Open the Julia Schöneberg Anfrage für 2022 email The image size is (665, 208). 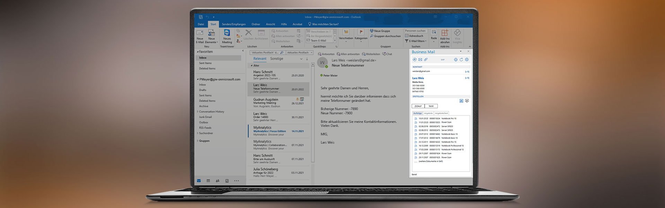pyautogui.click(x=278, y=173)
